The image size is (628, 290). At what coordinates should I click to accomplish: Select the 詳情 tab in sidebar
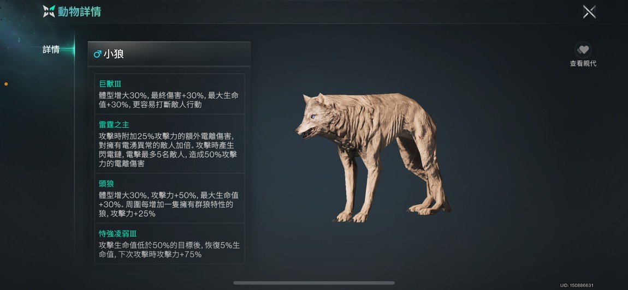click(x=51, y=50)
